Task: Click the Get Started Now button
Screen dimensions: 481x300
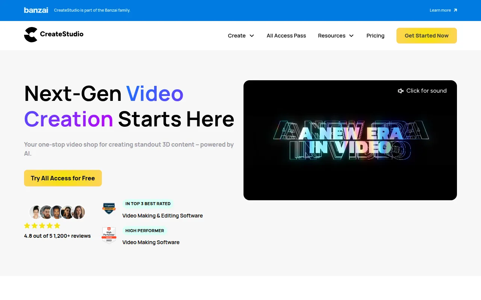Action: (x=427, y=36)
